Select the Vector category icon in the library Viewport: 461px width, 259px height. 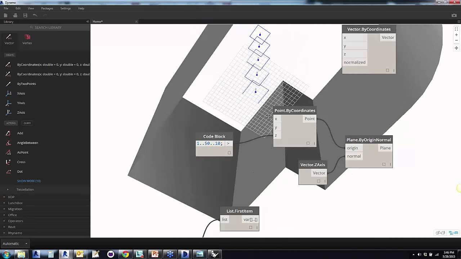coord(9,37)
